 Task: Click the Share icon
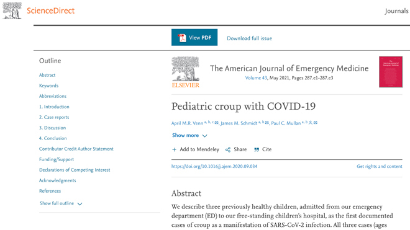[228, 149]
